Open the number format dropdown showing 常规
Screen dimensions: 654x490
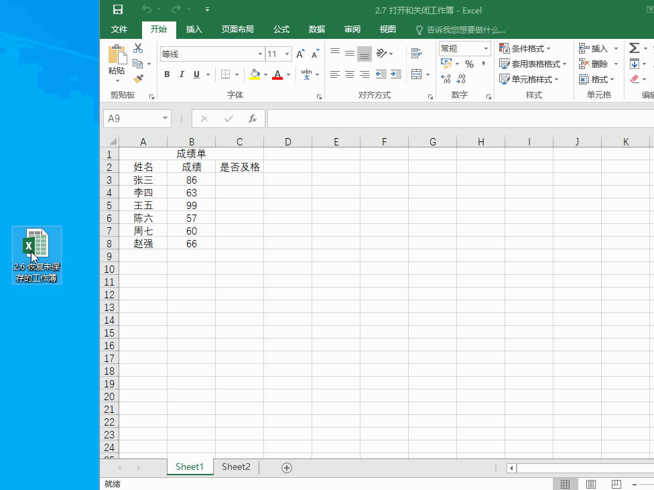click(485, 48)
